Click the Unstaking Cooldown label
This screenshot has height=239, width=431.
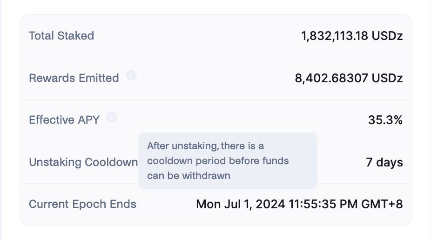pos(83,162)
